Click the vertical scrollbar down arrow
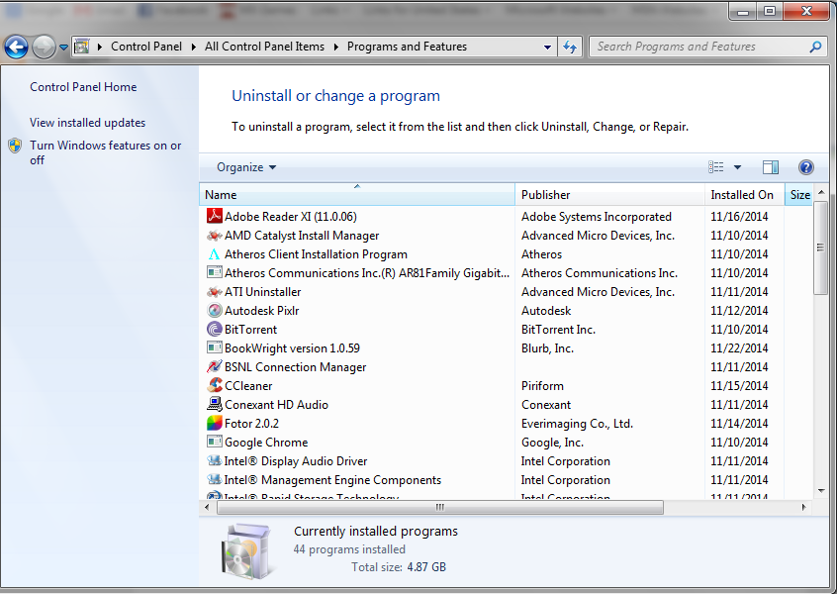The image size is (837, 594). point(821,491)
